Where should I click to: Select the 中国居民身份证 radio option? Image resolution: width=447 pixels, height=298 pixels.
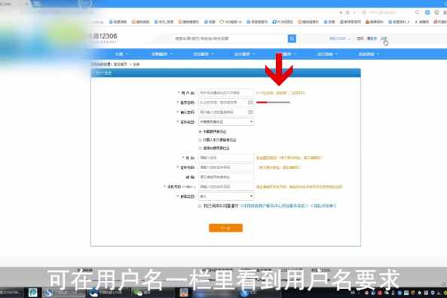[200, 131]
